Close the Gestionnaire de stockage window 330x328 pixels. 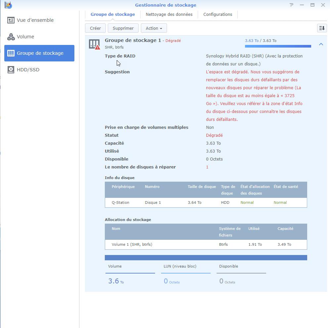coord(323,5)
